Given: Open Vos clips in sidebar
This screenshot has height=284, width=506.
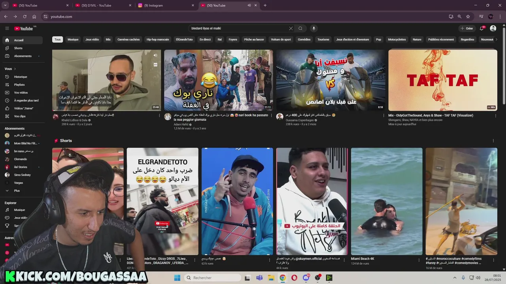Looking at the screenshot, I should point(22,116).
